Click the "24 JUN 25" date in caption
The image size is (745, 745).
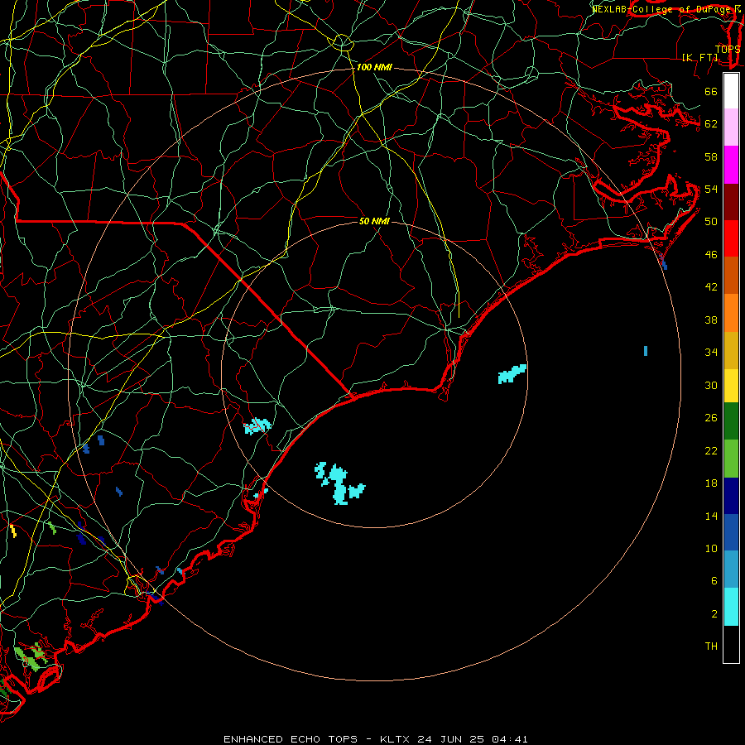(x=450, y=739)
